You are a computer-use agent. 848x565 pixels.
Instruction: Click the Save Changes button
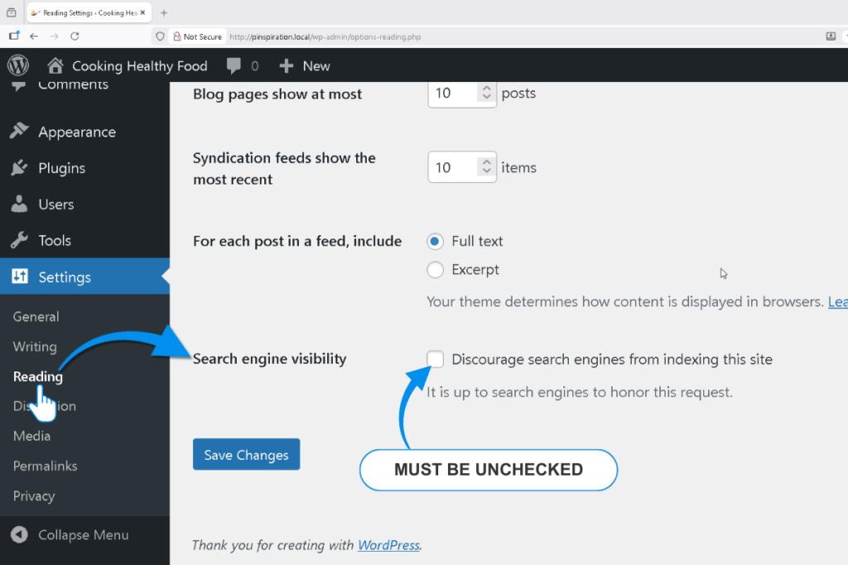[x=246, y=454]
